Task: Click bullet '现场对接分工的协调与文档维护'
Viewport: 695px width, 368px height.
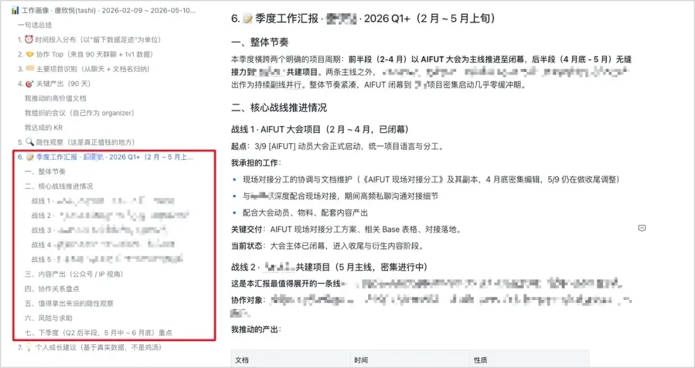Action: coord(431,179)
